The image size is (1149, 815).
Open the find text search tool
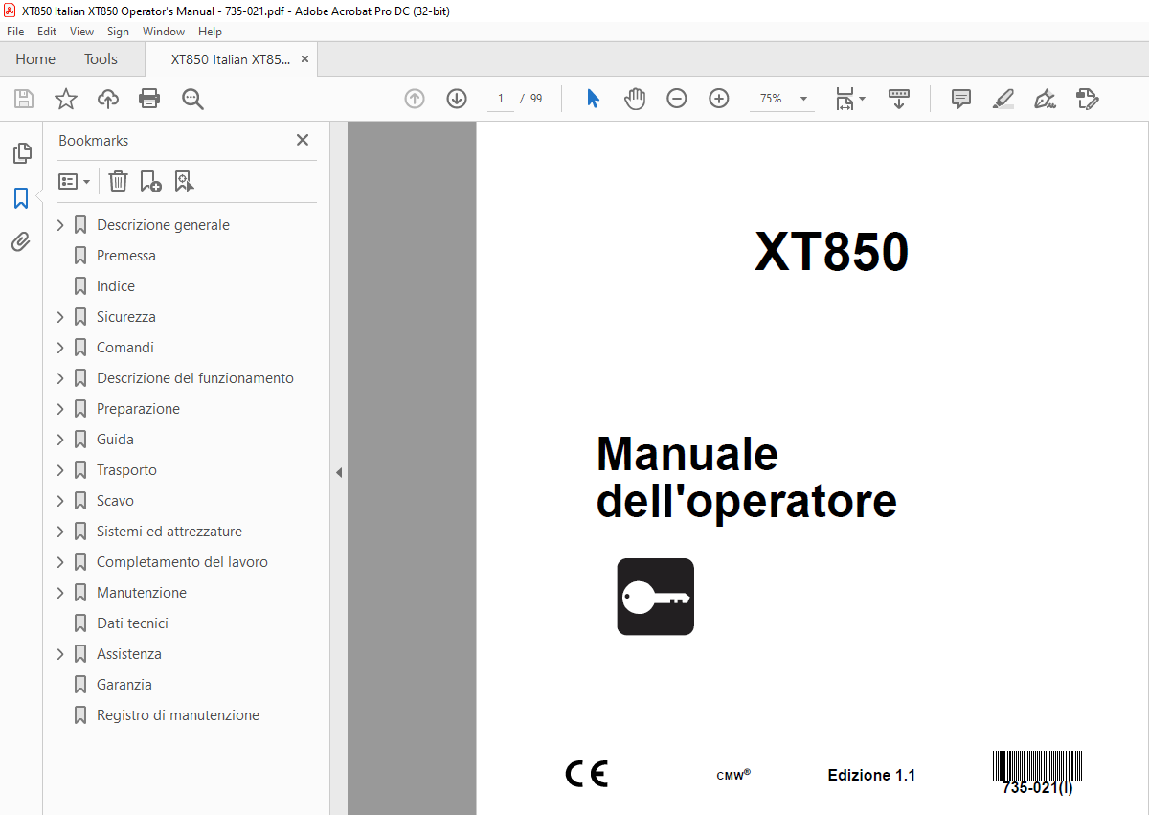(x=192, y=99)
